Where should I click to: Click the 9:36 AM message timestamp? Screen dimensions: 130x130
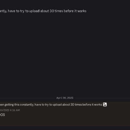pyautogui.click(x=15, y=110)
